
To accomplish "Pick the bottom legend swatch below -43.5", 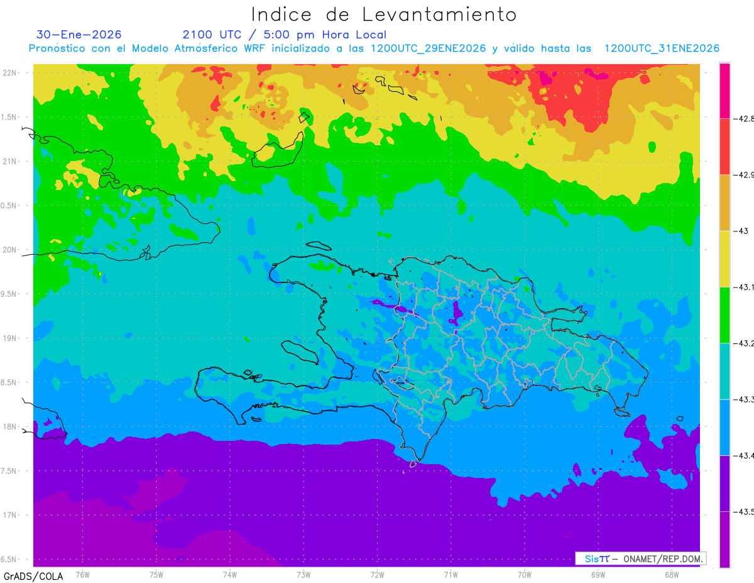I will (x=724, y=539).
